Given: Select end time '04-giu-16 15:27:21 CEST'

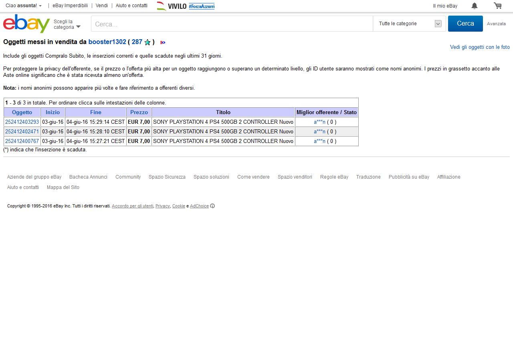Looking at the screenshot, I should 96,141.
